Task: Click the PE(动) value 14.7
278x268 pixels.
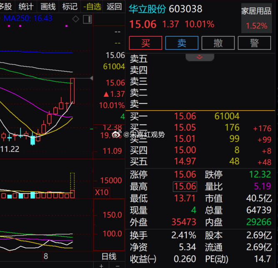Action: click(263, 259)
